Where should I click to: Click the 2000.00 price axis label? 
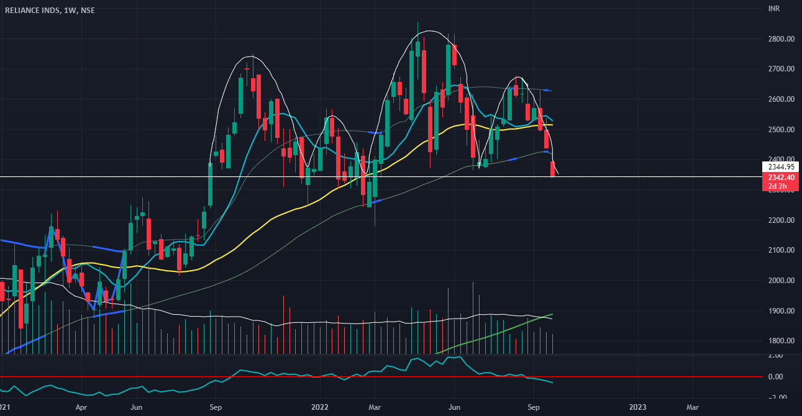click(x=781, y=281)
